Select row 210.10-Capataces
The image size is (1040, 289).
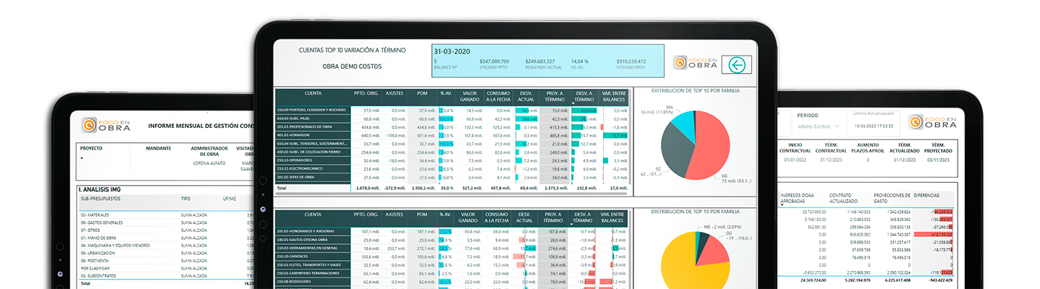tap(451, 256)
